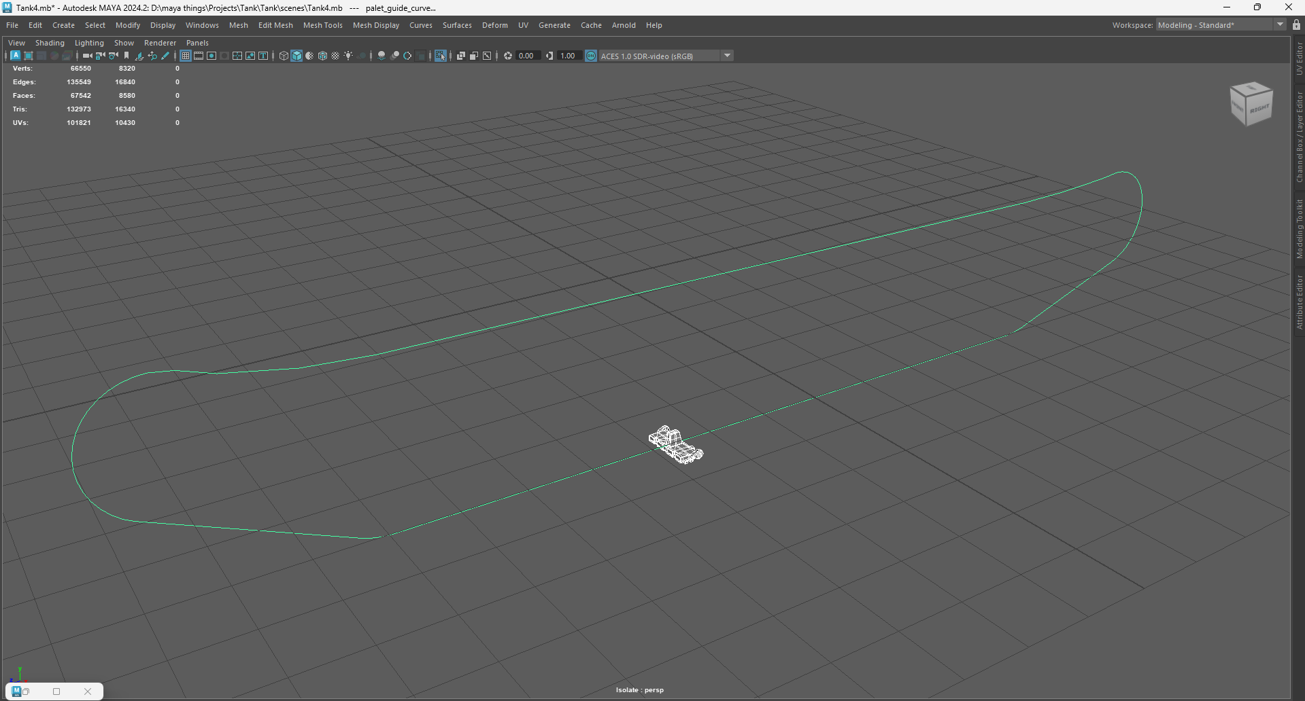Open the ACES 1.0 SDR-video view transform dropdown
Screen dimensions: 1305x701
(727, 56)
